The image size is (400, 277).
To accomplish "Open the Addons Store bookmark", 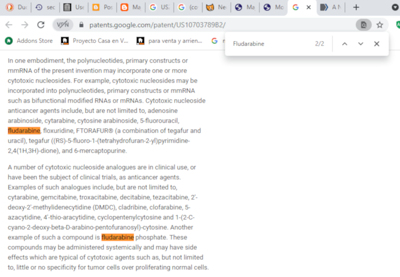I will (29, 41).
